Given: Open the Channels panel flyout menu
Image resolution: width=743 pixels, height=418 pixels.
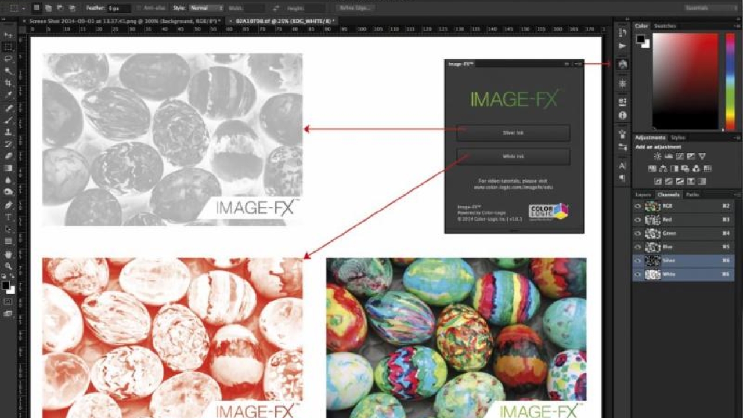Looking at the screenshot, I should pyautogui.click(x=737, y=194).
